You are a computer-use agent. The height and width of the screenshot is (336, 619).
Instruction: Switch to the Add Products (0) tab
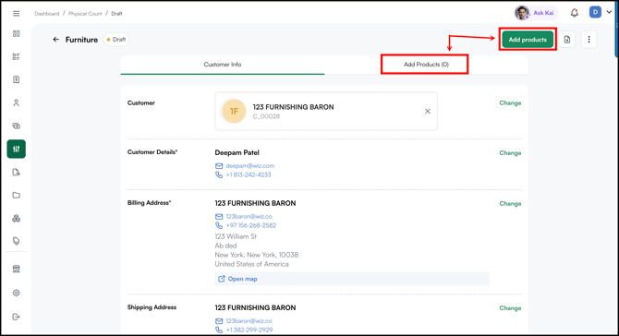[x=426, y=65]
